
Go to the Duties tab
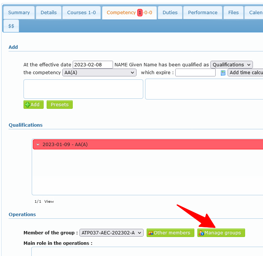pos(170,13)
